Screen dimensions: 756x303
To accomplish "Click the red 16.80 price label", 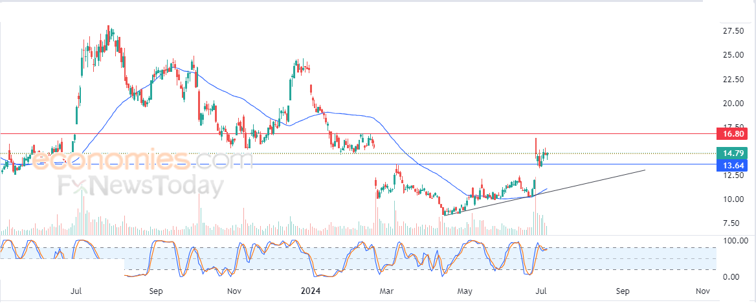I will (733, 133).
